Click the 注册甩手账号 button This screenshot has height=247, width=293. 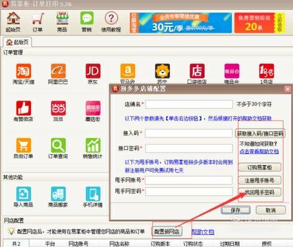click(x=259, y=180)
